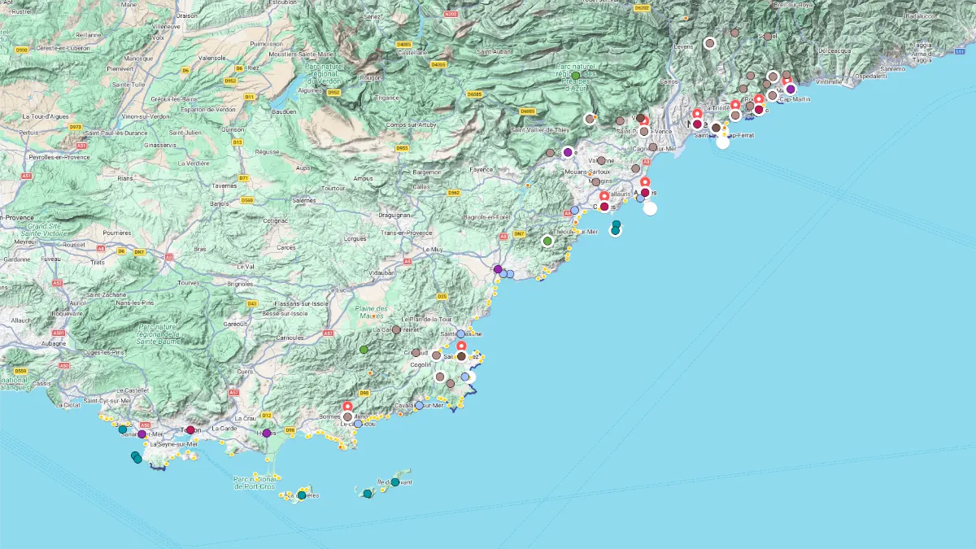This screenshot has width=976, height=549.
Task: Click the Salernes town label
Action: (x=303, y=200)
